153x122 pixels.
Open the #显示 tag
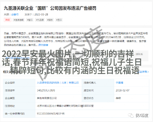[x=59, y=20]
